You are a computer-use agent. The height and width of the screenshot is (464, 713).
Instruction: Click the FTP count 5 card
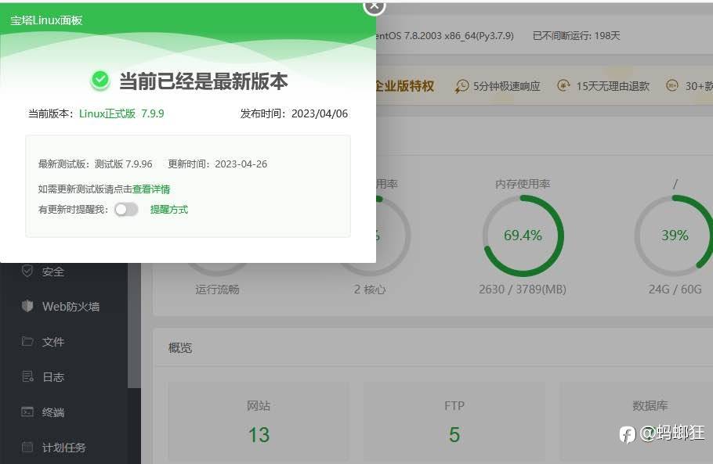[454, 422]
